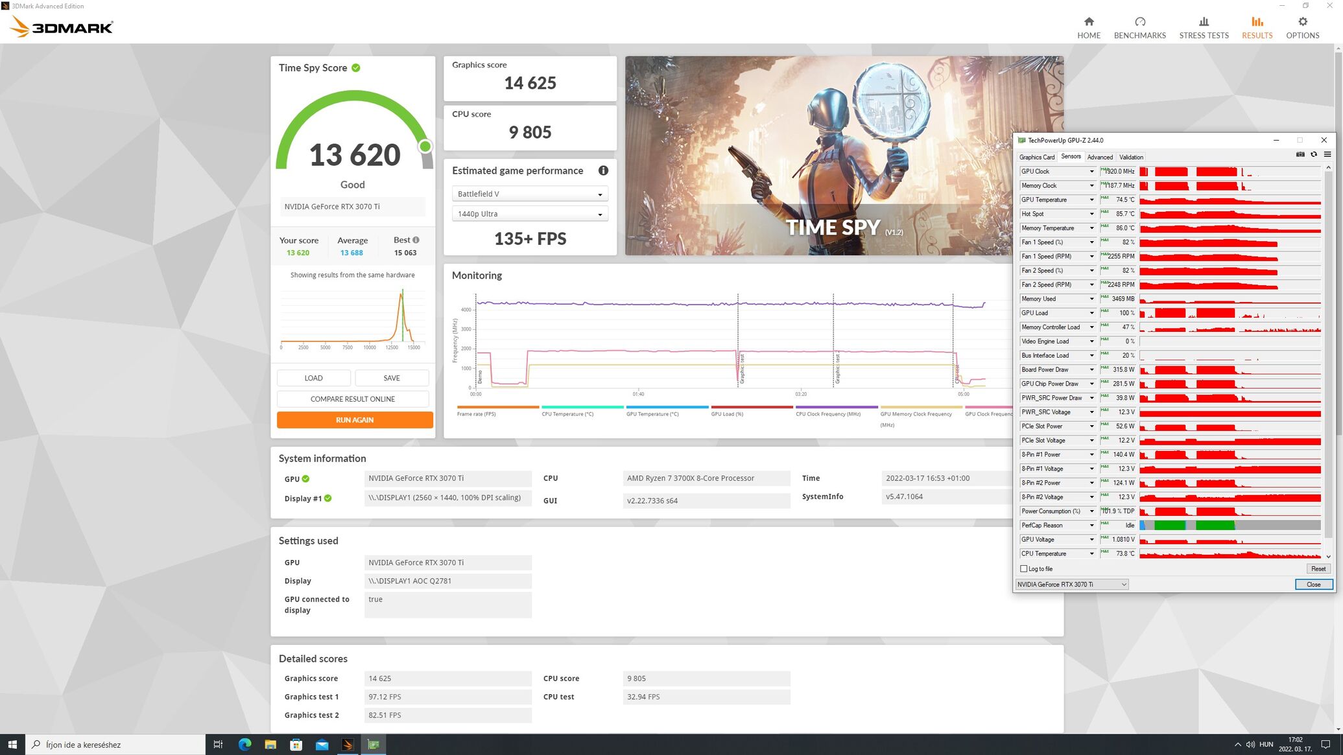Image resolution: width=1343 pixels, height=755 pixels.
Task: Switch to GPU-Z in the taskbar
Action: tap(374, 745)
